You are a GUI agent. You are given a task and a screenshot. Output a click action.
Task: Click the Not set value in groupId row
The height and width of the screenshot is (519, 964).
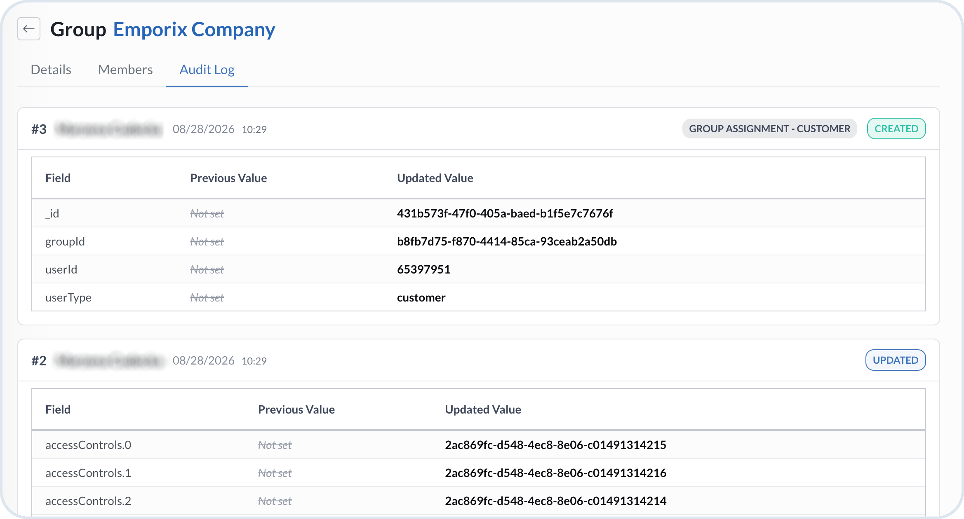tap(207, 242)
